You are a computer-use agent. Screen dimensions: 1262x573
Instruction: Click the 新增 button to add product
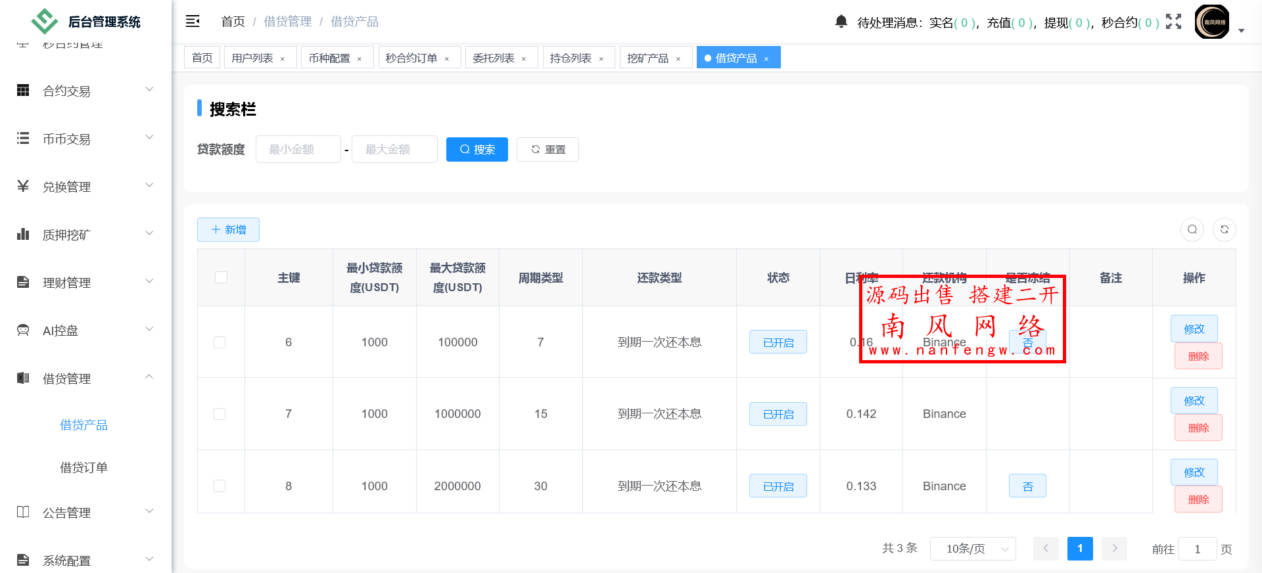coord(228,230)
